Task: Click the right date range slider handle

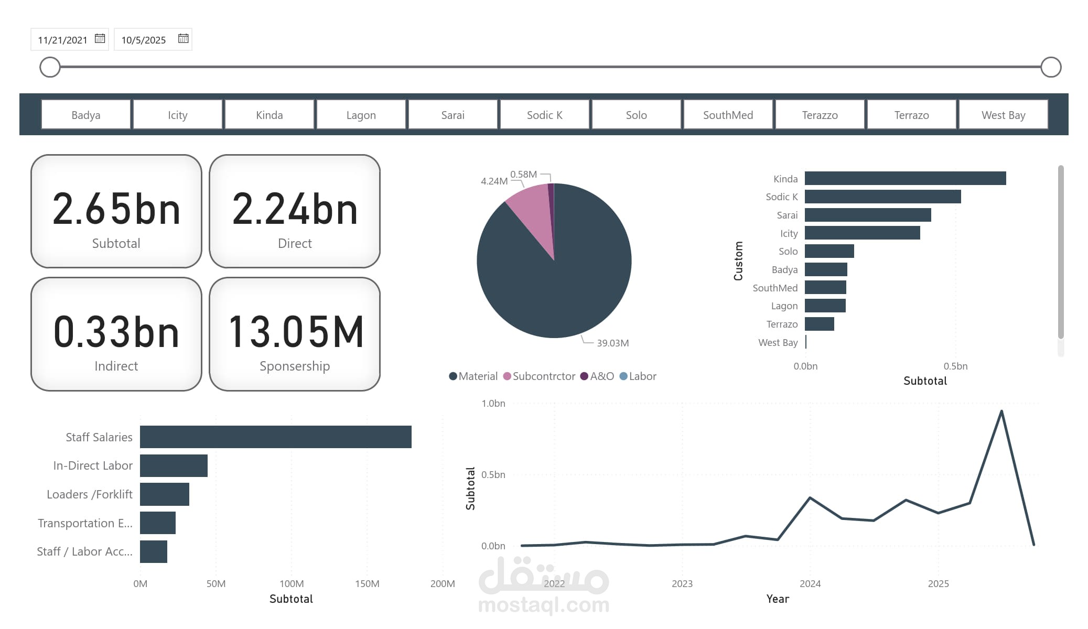Action: pyautogui.click(x=1051, y=67)
